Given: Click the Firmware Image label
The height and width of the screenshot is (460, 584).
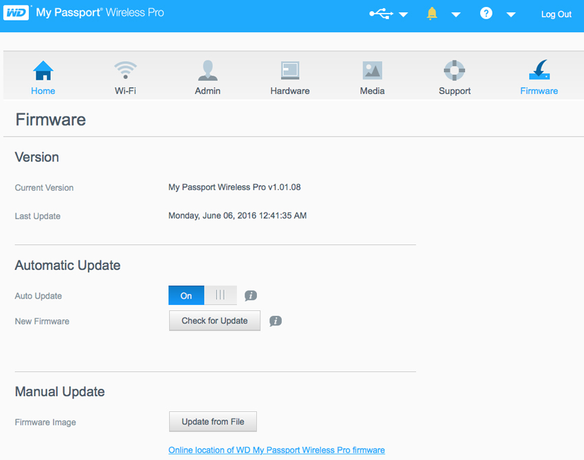Looking at the screenshot, I should (x=45, y=422).
